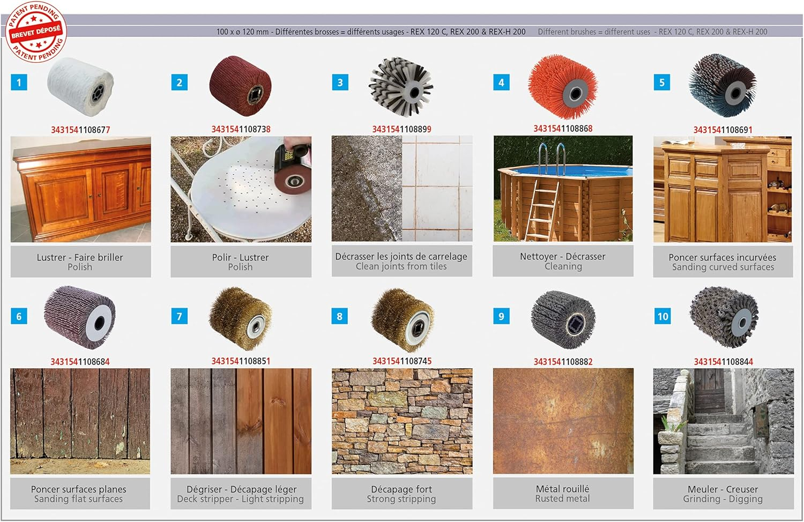The image size is (804, 522).
Task: Click the Patent Pending red stamp
Action: 36,32
